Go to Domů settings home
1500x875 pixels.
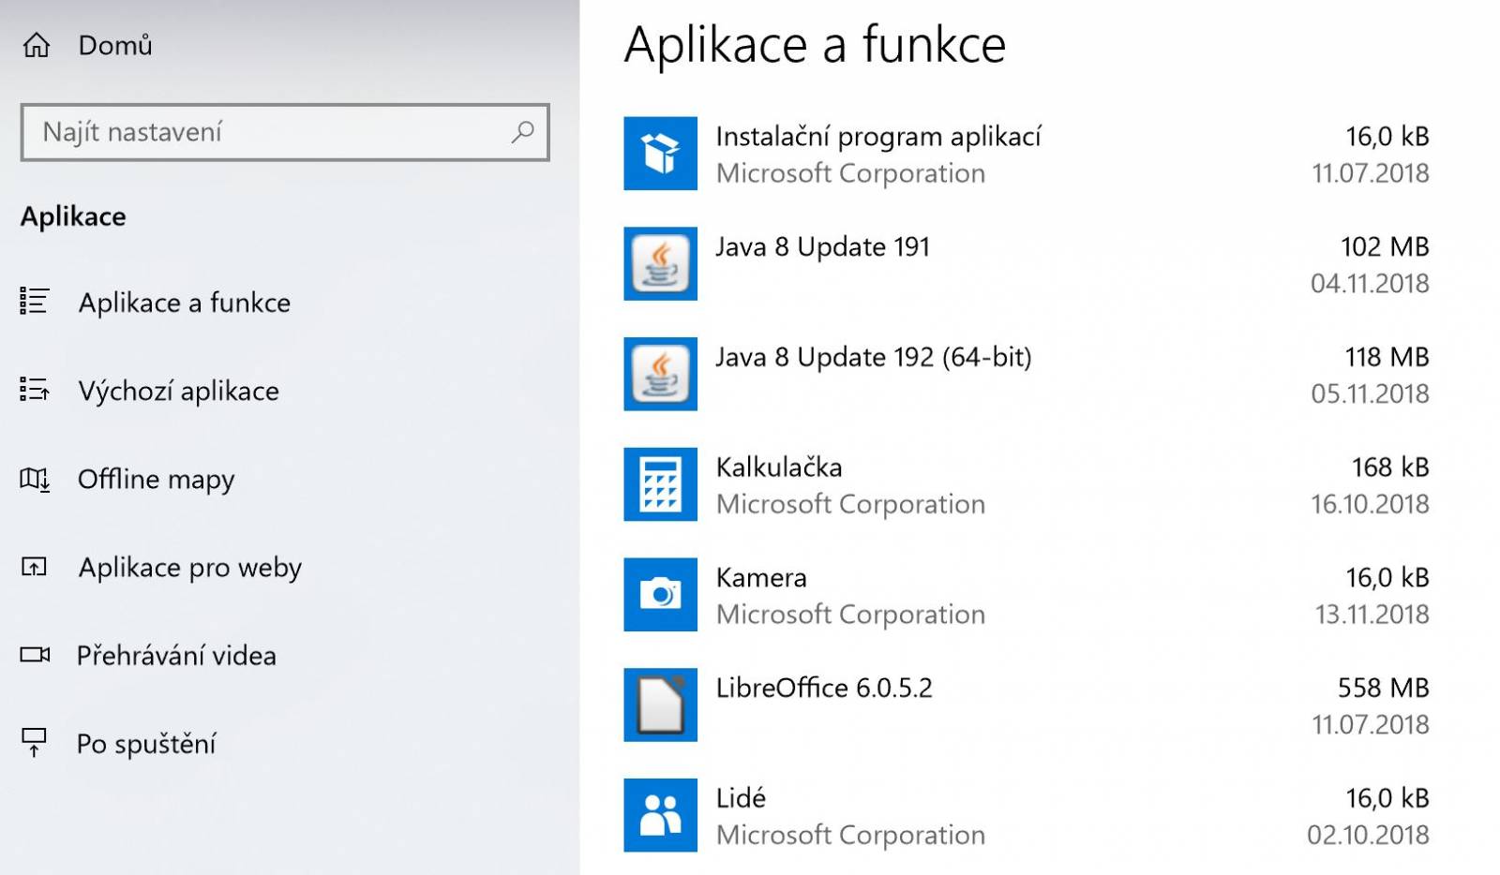(x=114, y=45)
